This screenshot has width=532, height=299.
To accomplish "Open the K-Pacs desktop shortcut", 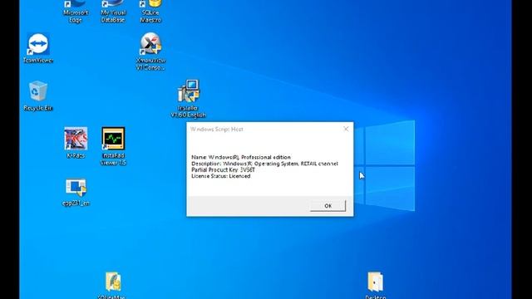I will tap(76, 143).
